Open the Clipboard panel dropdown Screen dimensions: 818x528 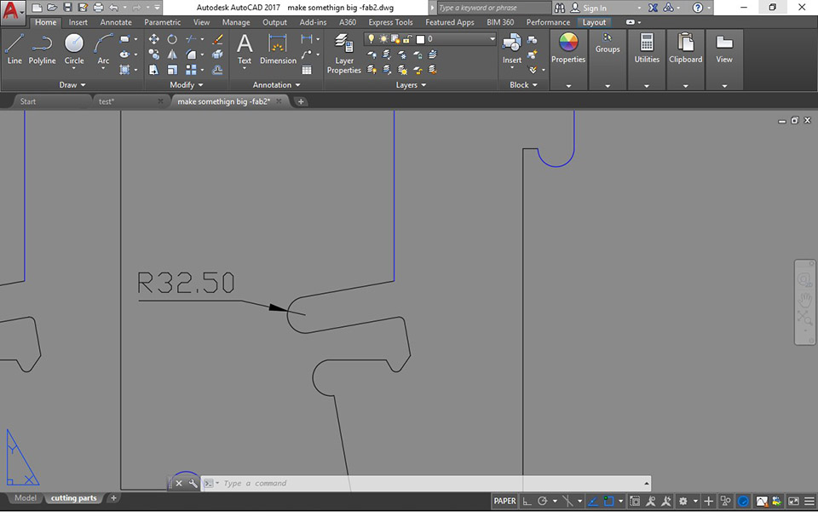(685, 86)
